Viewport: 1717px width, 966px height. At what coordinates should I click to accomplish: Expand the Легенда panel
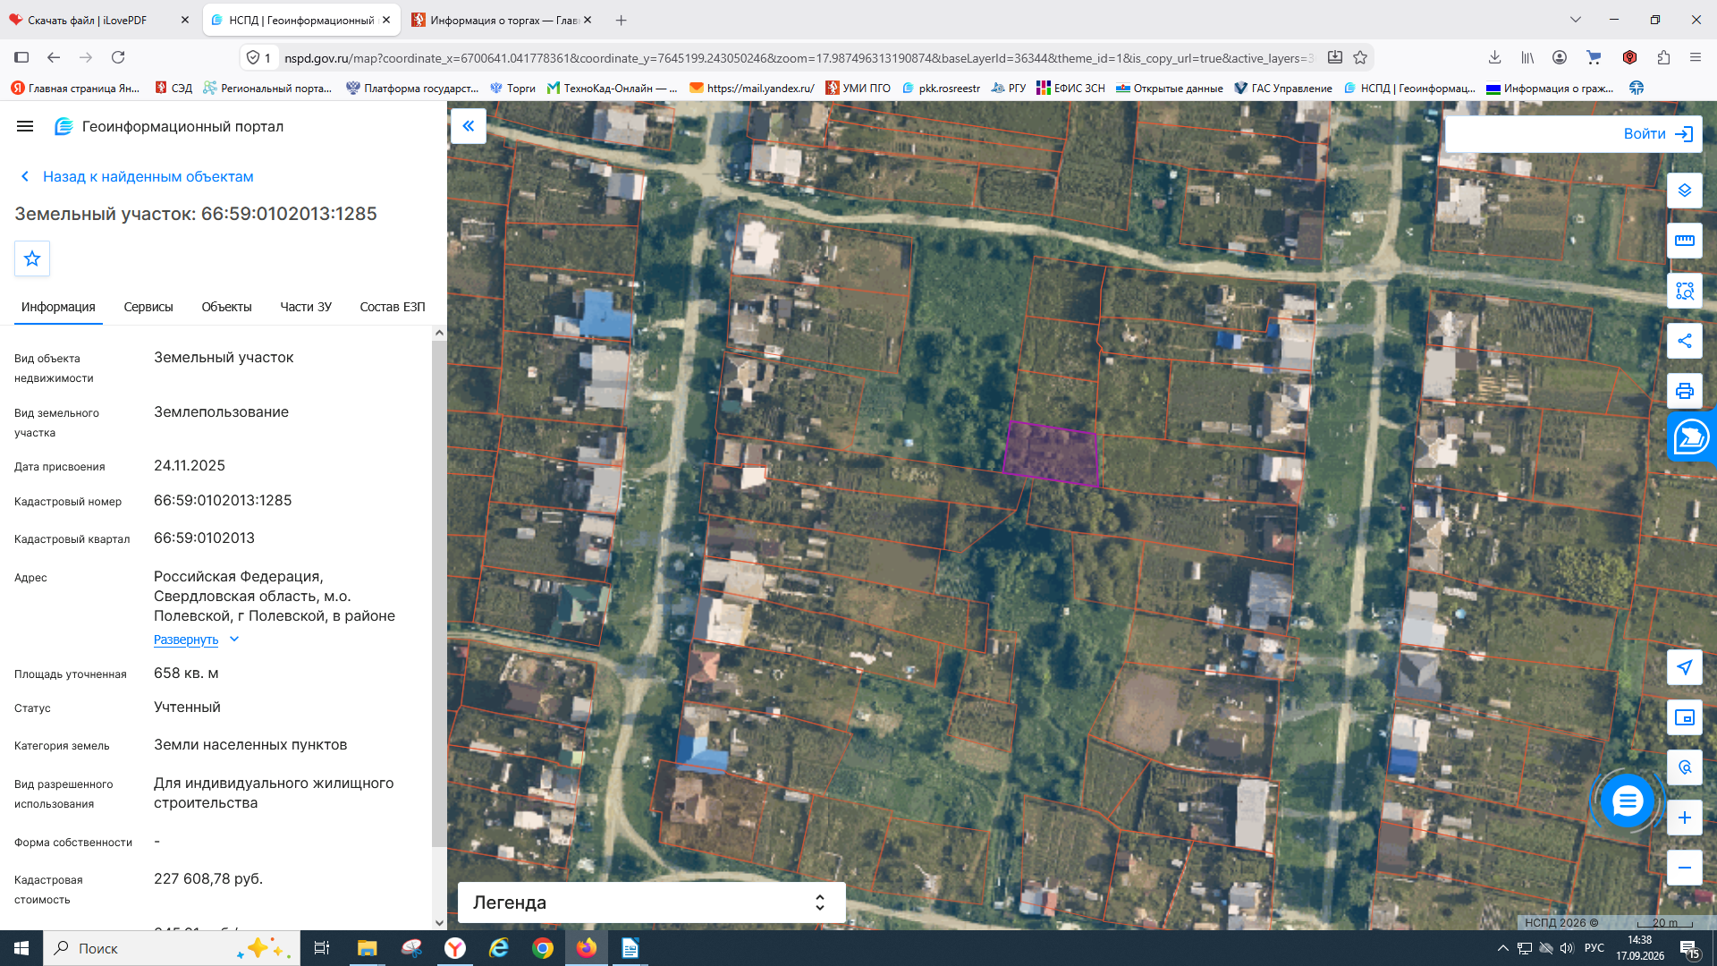tap(651, 902)
